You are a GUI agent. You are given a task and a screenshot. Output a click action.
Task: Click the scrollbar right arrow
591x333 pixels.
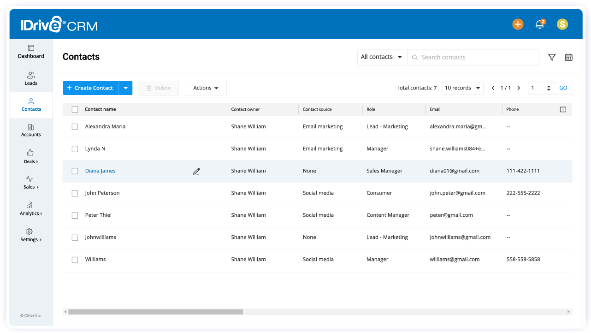click(x=568, y=312)
